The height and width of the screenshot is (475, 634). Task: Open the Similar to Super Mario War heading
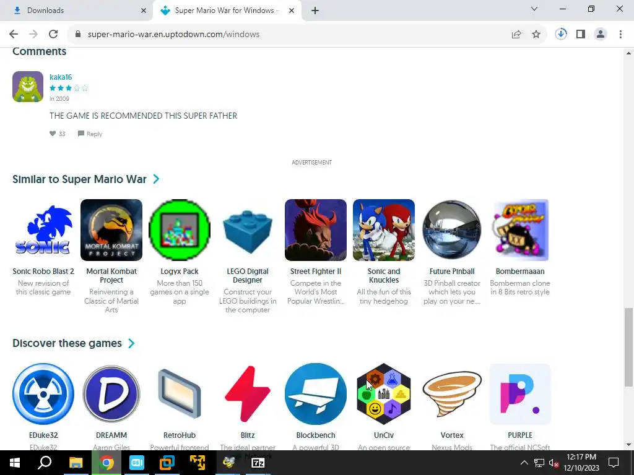coord(79,179)
